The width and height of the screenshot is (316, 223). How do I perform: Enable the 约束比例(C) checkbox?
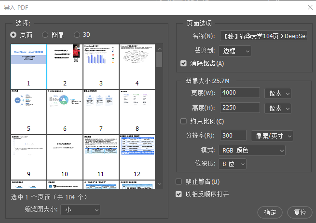(x=183, y=121)
